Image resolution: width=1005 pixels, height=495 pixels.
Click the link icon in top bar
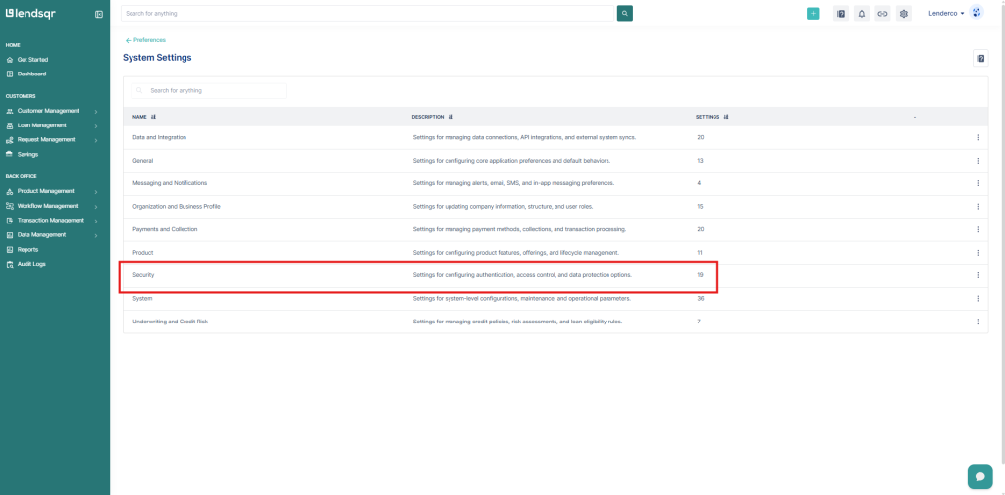[x=882, y=14]
